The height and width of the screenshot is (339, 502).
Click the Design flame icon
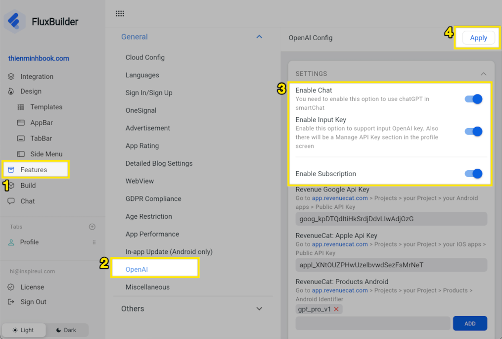[11, 92]
